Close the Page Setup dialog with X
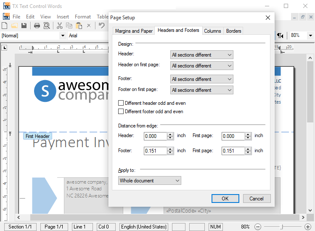The height and width of the screenshot is (231, 315). pos(268,18)
